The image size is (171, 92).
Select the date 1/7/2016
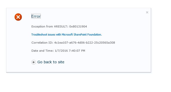[x=61, y=51]
